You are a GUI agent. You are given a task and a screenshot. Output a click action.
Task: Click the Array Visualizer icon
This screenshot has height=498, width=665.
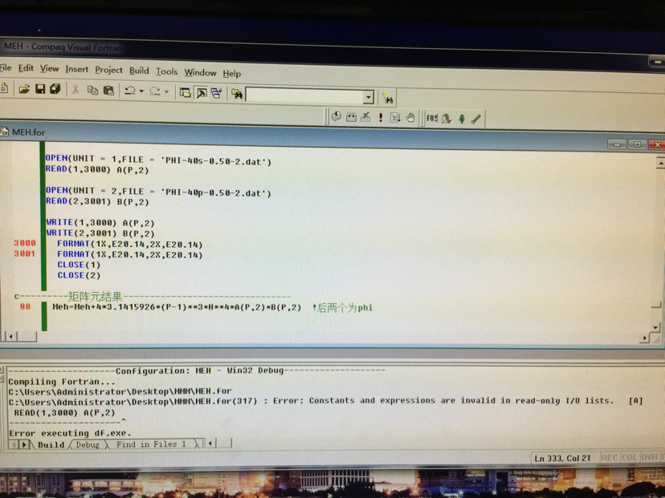447,119
